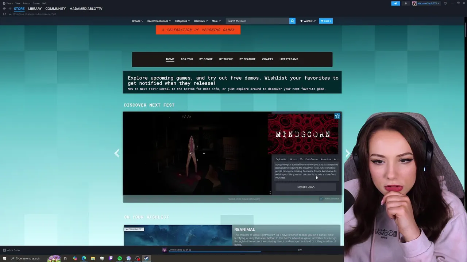Viewport: 467px width, 262px height.
Task: Select the CHARTS tab
Action: pos(267,59)
